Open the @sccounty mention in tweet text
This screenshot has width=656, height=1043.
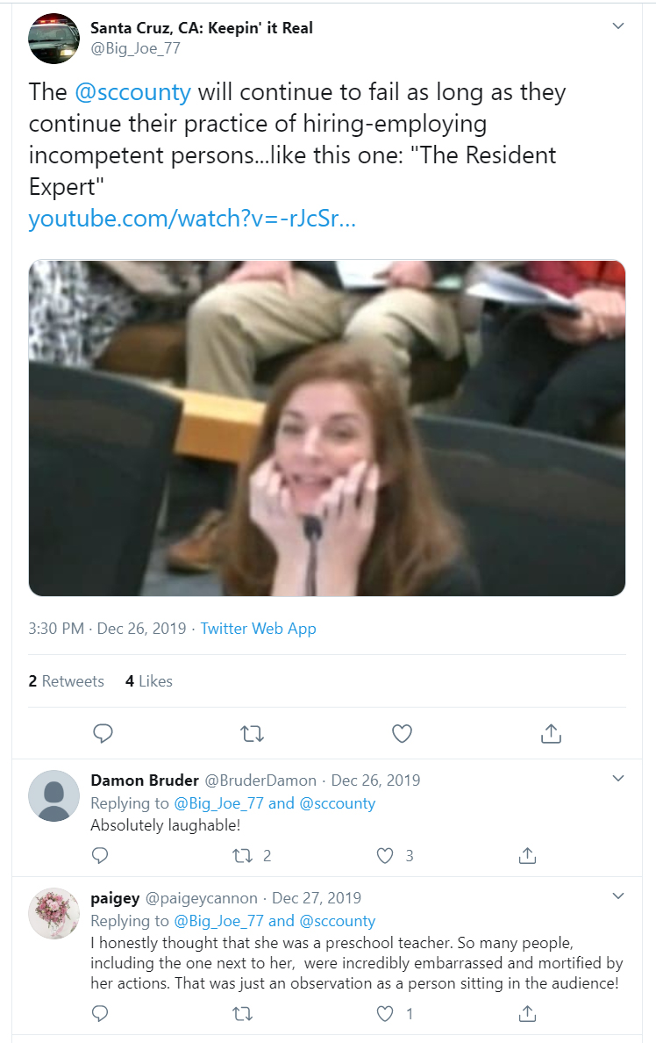pyautogui.click(x=133, y=92)
